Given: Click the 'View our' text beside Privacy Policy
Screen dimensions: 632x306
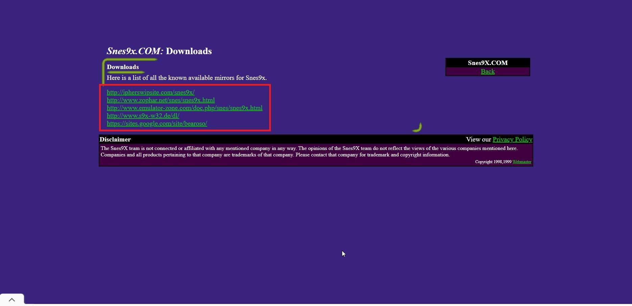Looking at the screenshot, I should click(478, 139).
